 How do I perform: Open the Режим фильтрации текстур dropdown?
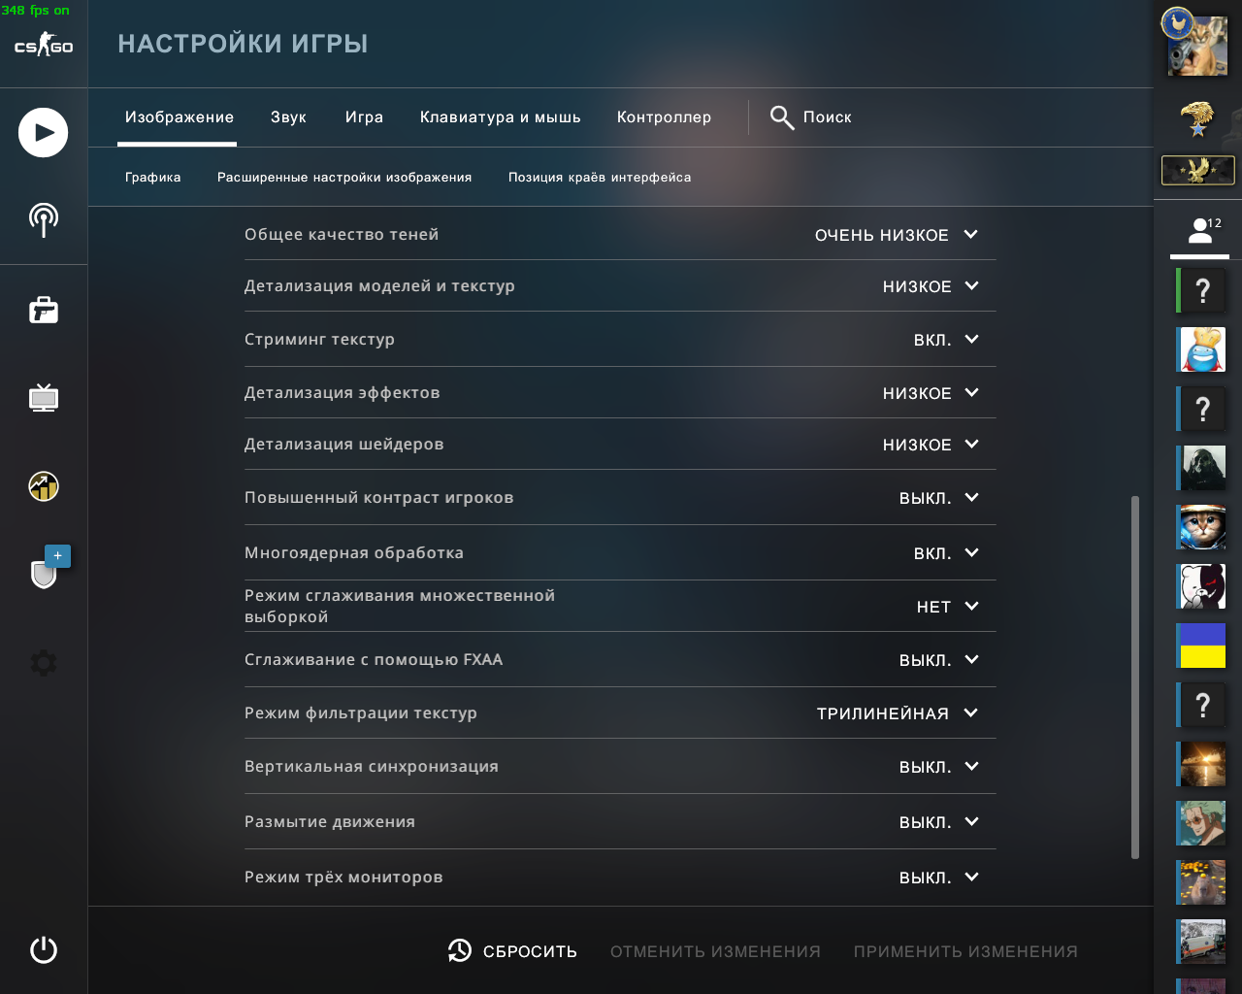click(x=897, y=713)
